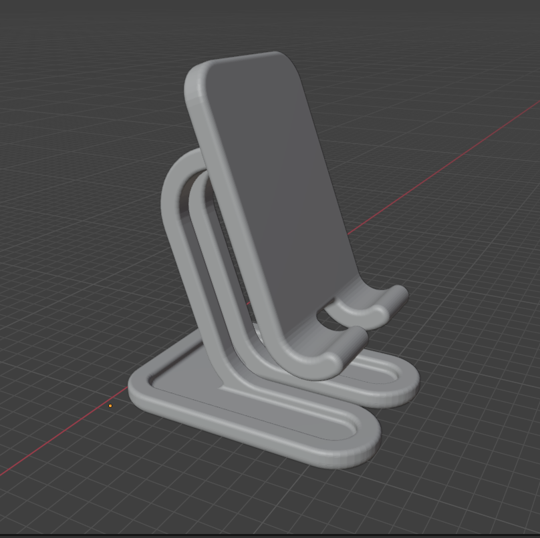Click the small orange origin dot
This screenshot has height=538, width=540.
click(x=110, y=406)
